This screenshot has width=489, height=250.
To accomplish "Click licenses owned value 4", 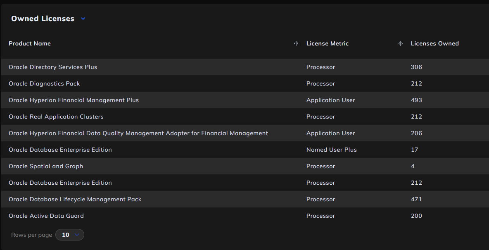I will pos(413,167).
